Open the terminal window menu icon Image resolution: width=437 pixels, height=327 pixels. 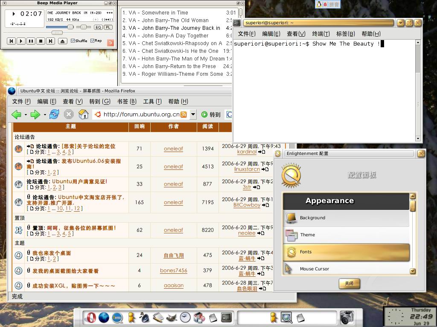pos(237,23)
